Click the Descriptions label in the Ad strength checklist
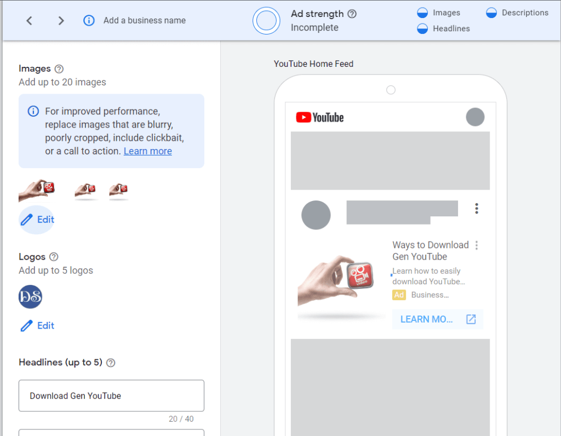This screenshot has height=436, width=561. pyautogui.click(x=525, y=13)
